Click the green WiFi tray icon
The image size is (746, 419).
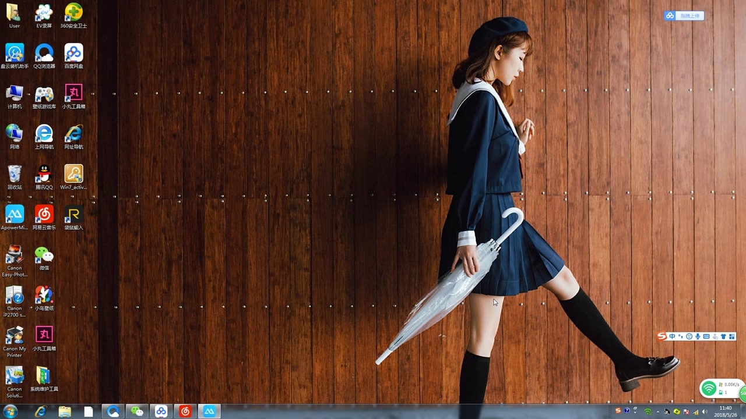[648, 411]
